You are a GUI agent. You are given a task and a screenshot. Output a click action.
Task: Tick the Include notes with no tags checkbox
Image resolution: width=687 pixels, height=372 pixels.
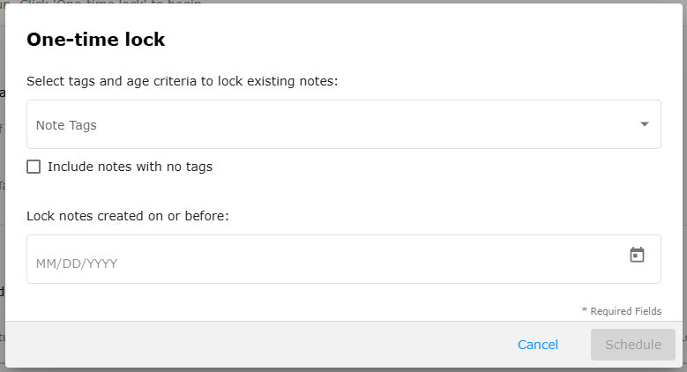[x=34, y=167]
